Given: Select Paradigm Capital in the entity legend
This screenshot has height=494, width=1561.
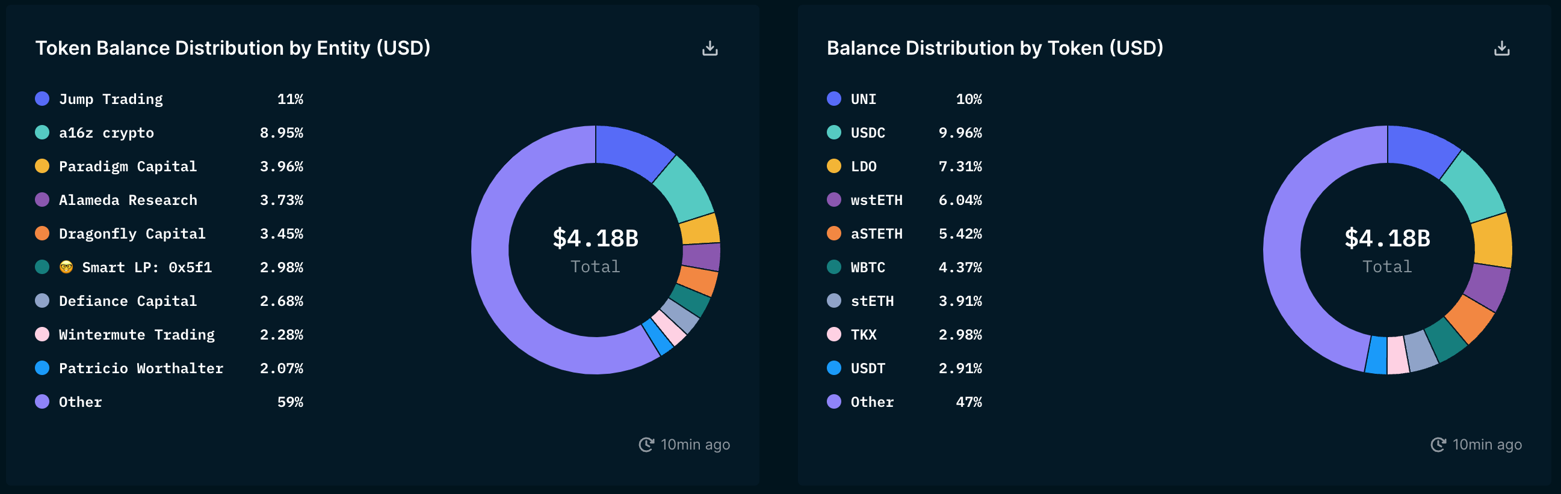Looking at the screenshot, I should click(127, 166).
